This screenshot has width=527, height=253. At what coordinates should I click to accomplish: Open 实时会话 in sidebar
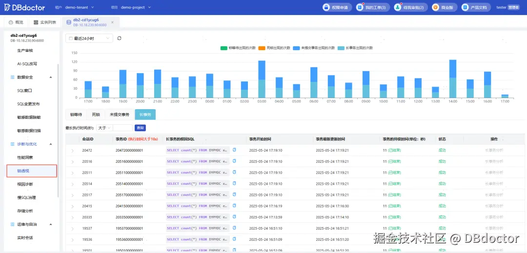[25, 237]
